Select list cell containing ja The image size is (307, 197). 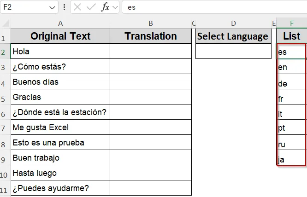(x=292, y=157)
